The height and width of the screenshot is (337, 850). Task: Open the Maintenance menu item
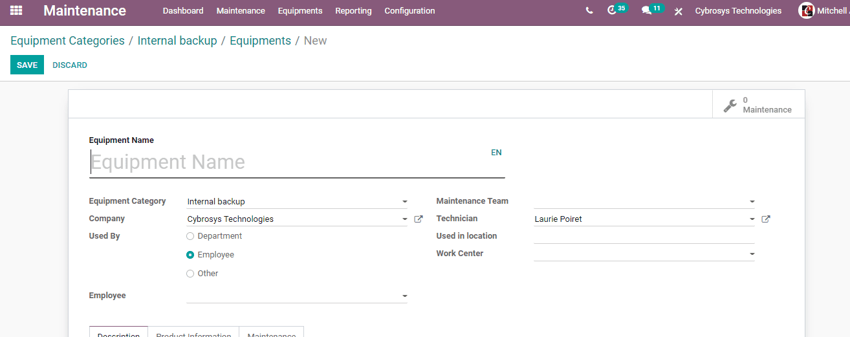[x=241, y=11]
